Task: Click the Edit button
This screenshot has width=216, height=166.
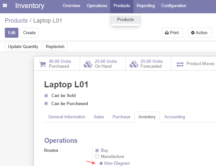Action: pyautogui.click(x=12, y=33)
